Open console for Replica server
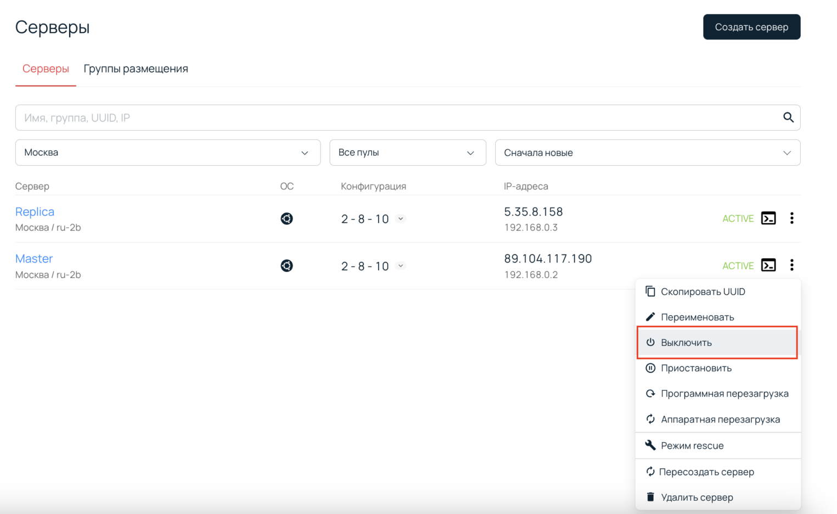This screenshot has width=837, height=514. click(x=768, y=219)
